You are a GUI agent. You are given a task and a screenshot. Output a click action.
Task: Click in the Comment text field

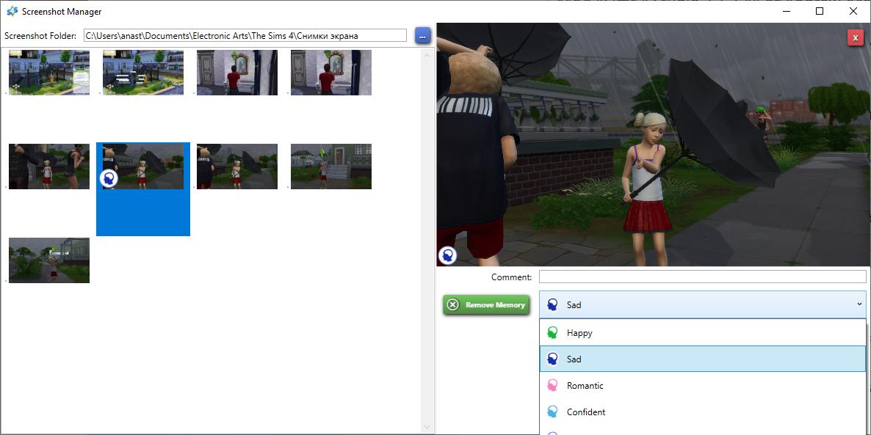click(x=702, y=277)
